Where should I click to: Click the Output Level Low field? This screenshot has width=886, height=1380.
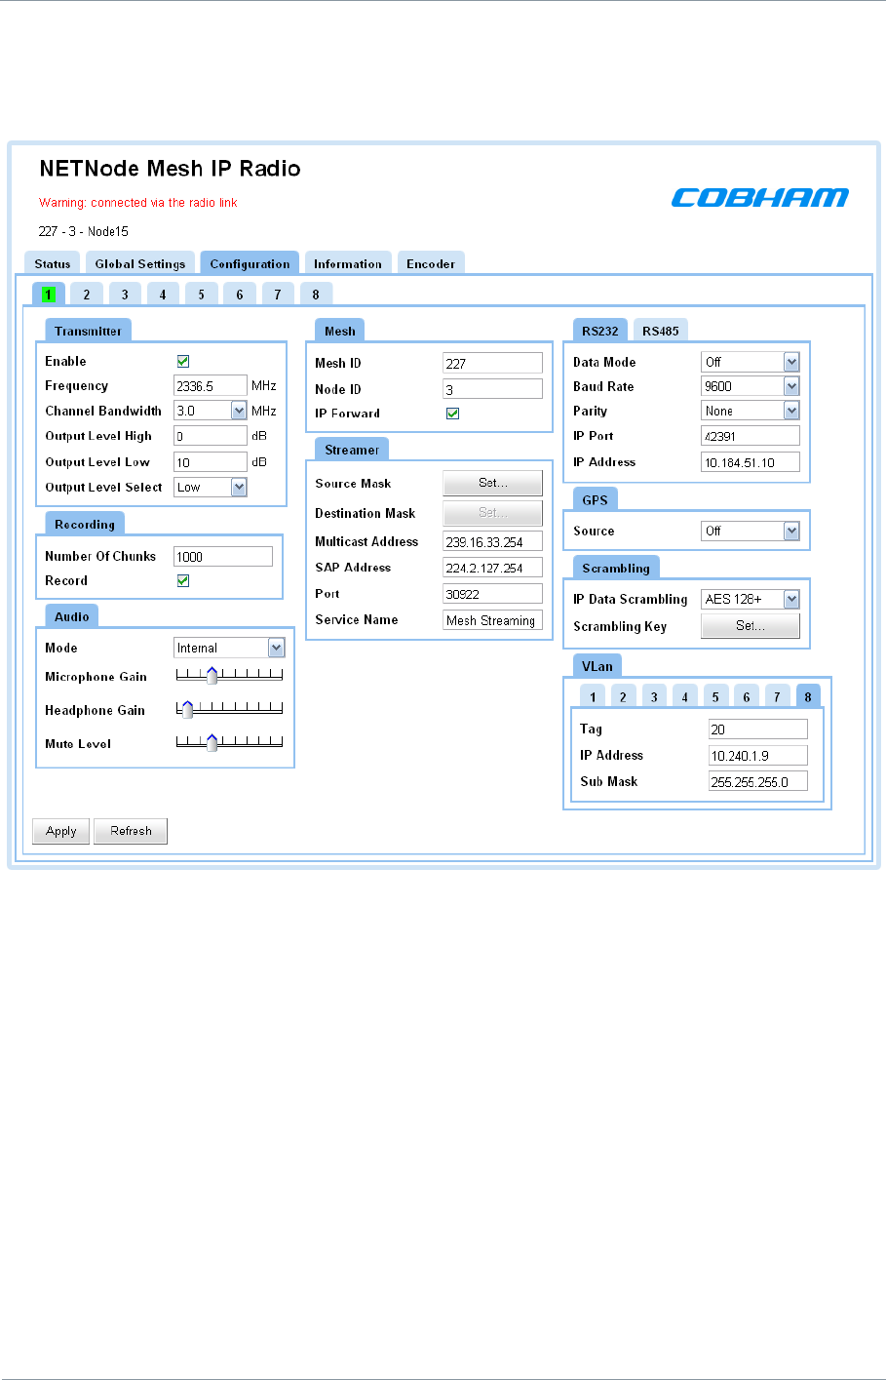211,462
